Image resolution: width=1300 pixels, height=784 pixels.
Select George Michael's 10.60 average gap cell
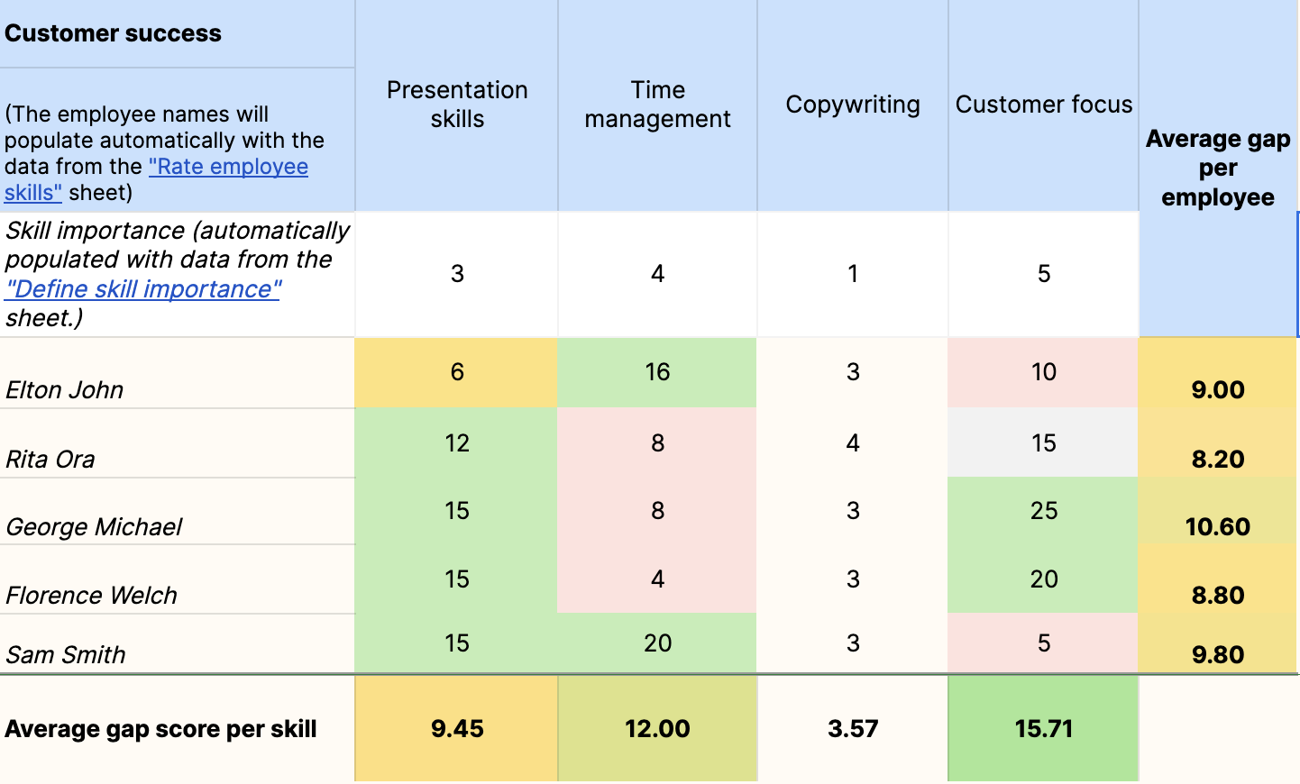tap(1217, 526)
